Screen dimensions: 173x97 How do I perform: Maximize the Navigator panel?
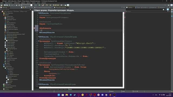point(32,8)
